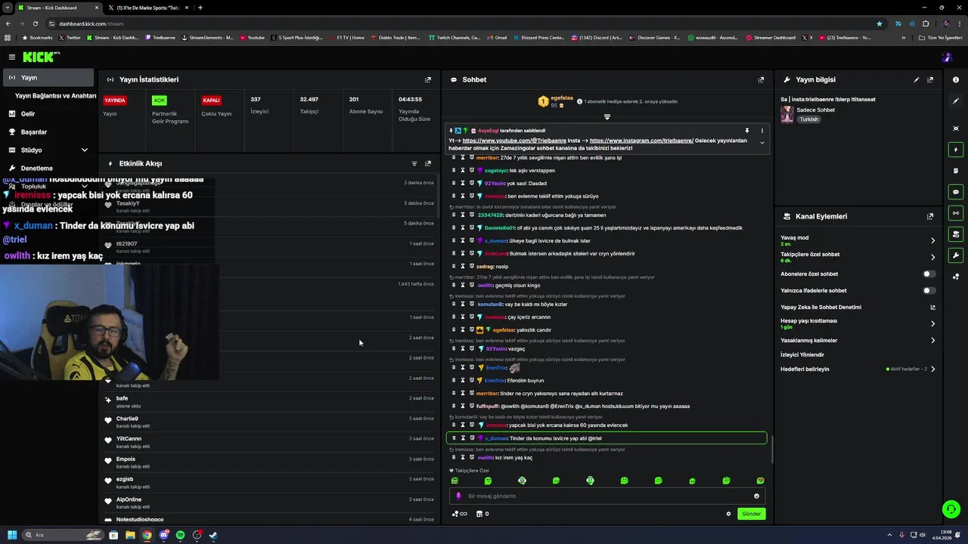
Task: Click the user avatar at top right of dashboard
Action: (x=947, y=57)
